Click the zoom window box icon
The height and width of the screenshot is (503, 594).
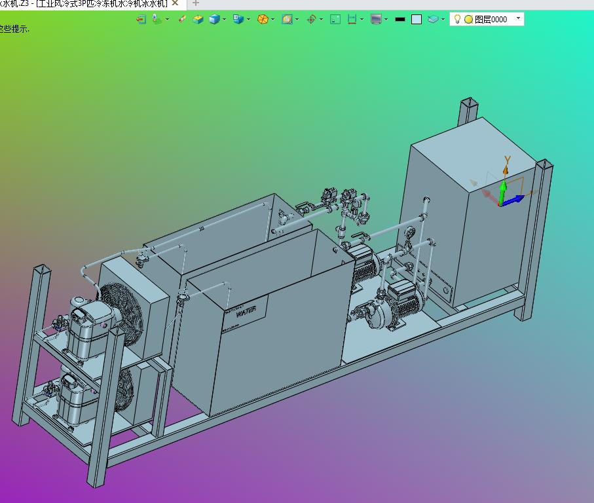[x=287, y=19]
